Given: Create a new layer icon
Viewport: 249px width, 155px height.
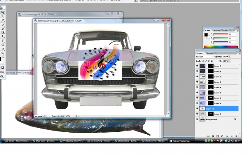Looking at the screenshot, I should [232, 136].
